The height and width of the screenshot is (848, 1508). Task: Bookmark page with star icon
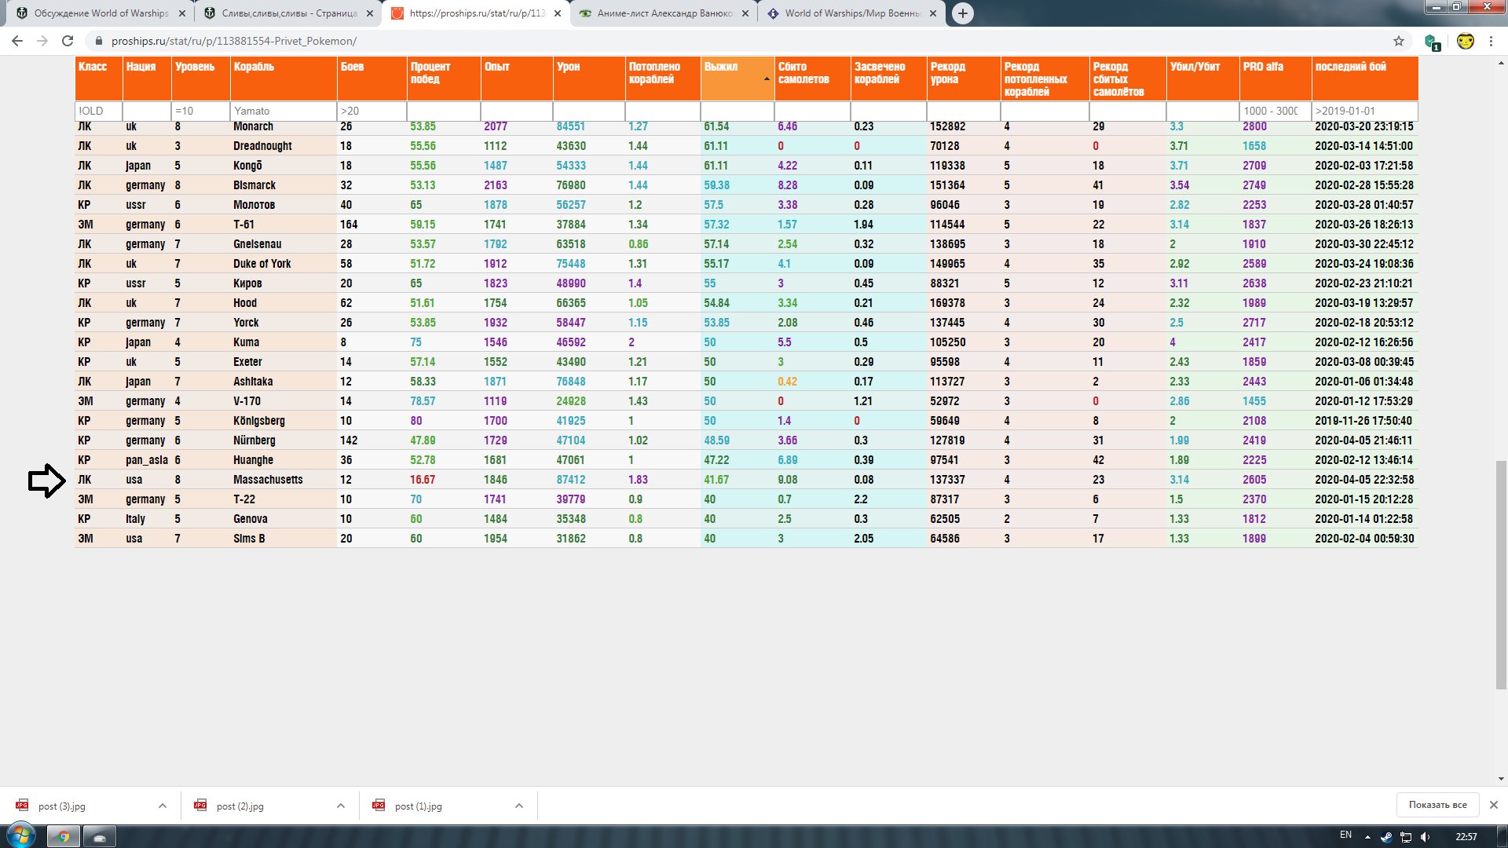1399,41
